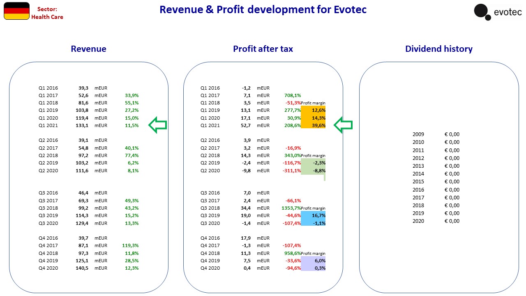Select the purple 6,0% profit margin cell
This screenshot has width=526, height=296.
pyautogui.click(x=313, y=261)
